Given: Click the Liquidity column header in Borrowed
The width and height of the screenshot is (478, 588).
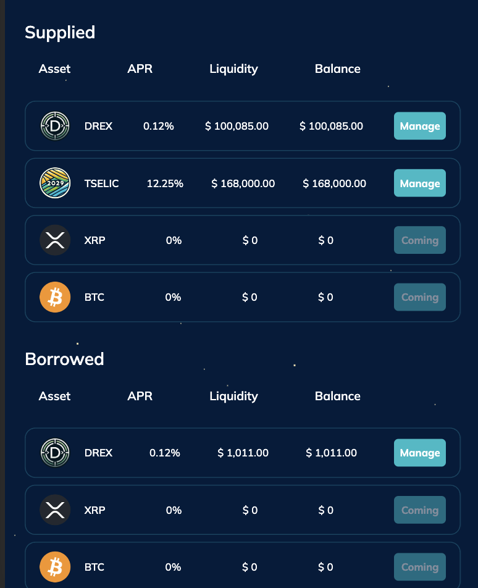Looking at the screenshot, I should (x=233, y=396).
